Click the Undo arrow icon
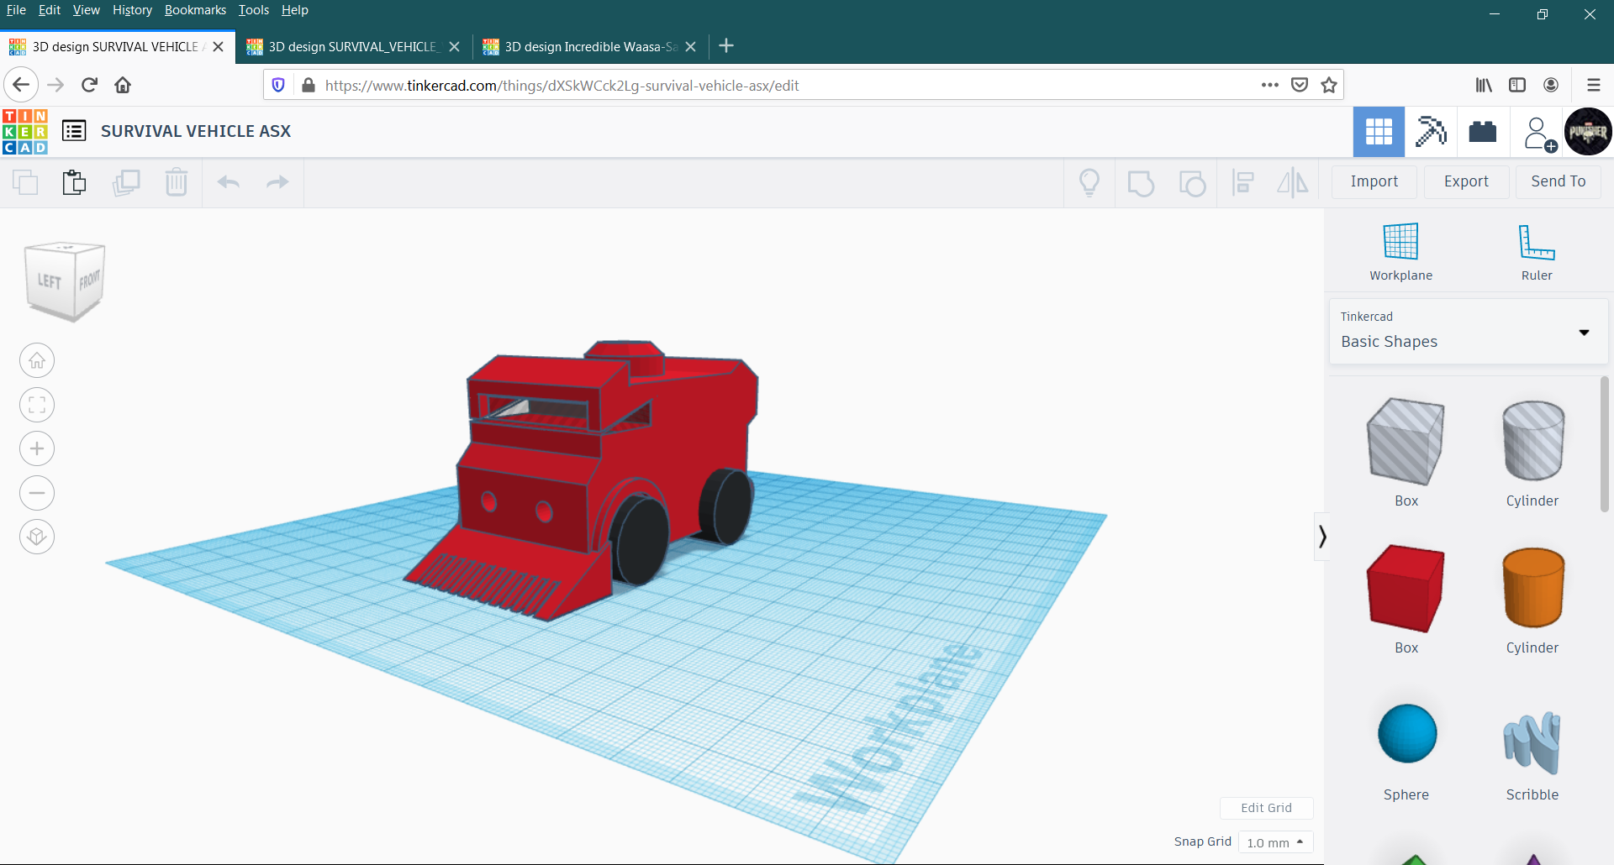The image size is (1614, 865). click(229, 182)
